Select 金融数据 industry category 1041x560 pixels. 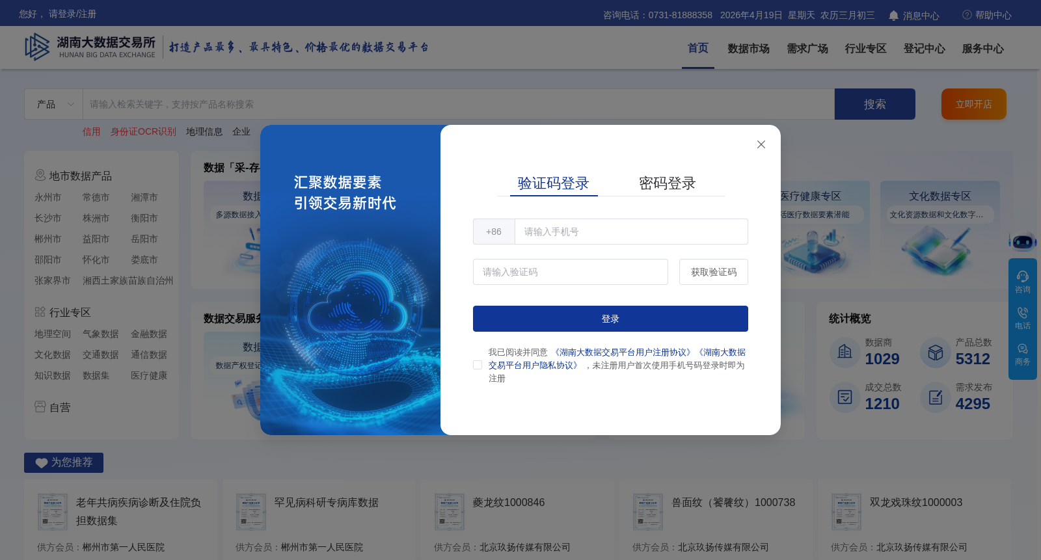(149, 334)
